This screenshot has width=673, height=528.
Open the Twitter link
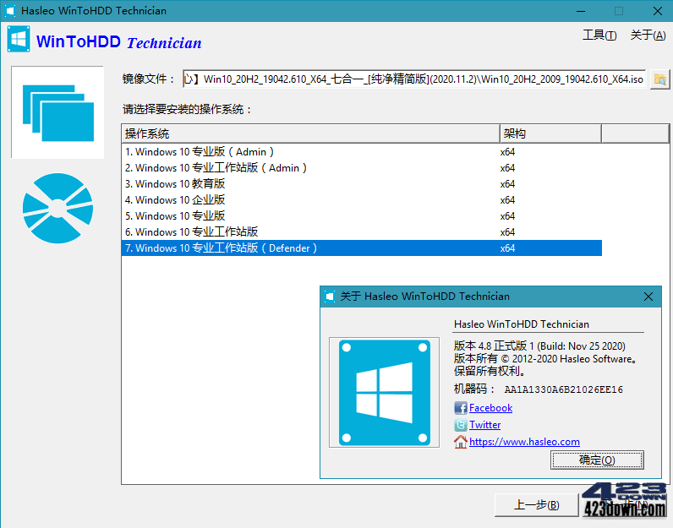tap(484, 425)
